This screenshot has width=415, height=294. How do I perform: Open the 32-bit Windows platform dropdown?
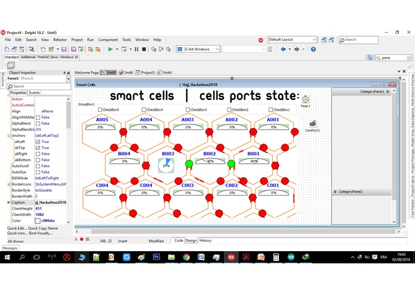click(217, 49)
